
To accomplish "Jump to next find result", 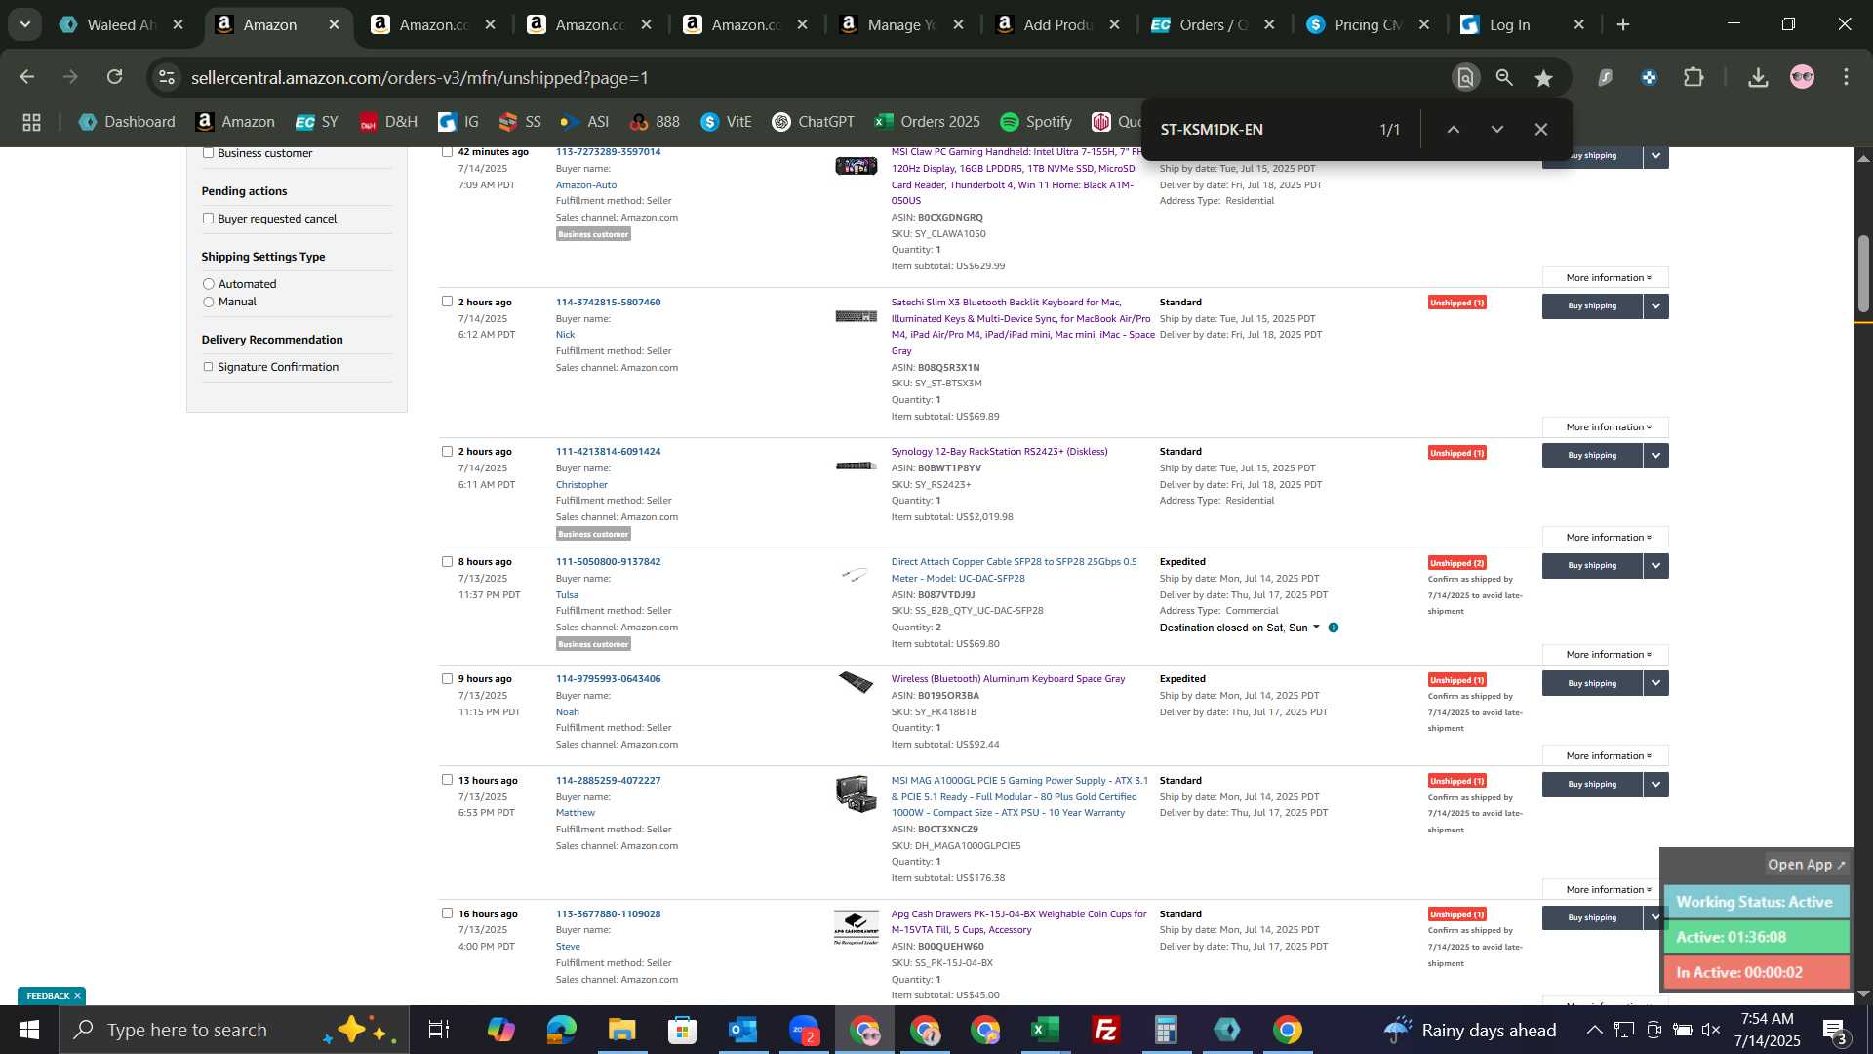I will pyautogui.click(x=1496, y=129).
